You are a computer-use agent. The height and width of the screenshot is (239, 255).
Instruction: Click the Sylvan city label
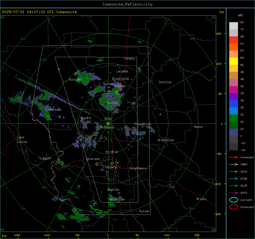click(108, 84)
